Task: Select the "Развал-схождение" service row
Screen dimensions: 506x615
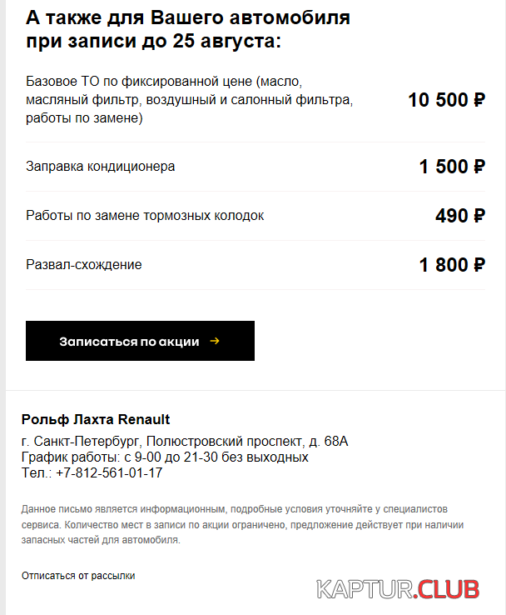Action: click(x=84, y=265)
